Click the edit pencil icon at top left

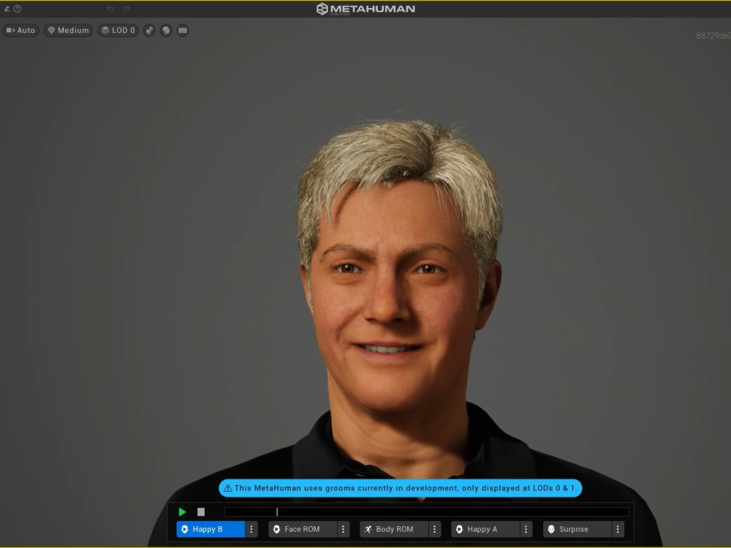[7, 8]
